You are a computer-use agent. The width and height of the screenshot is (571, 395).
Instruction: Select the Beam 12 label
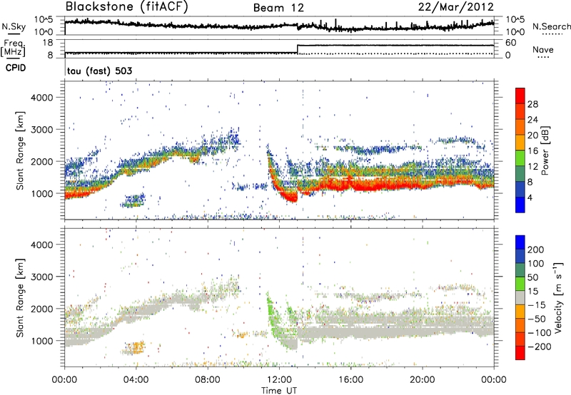point(278,8)
